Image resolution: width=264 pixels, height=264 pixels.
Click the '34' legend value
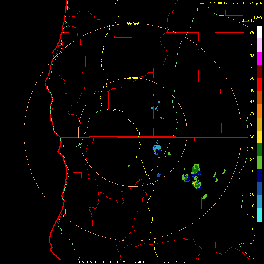(x=252, y=125)
